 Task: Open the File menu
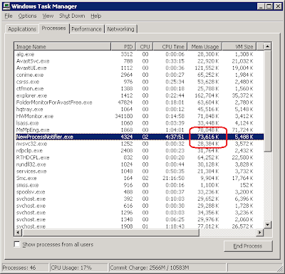(9, 16)
